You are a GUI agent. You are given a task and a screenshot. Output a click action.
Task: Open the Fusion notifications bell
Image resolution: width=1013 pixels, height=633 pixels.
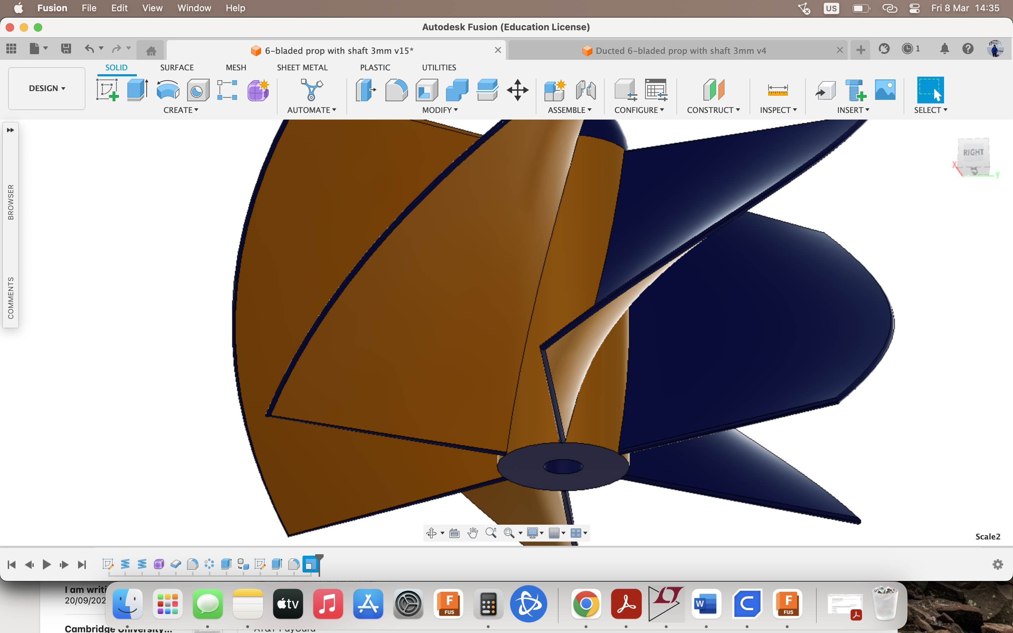(944, 49)
